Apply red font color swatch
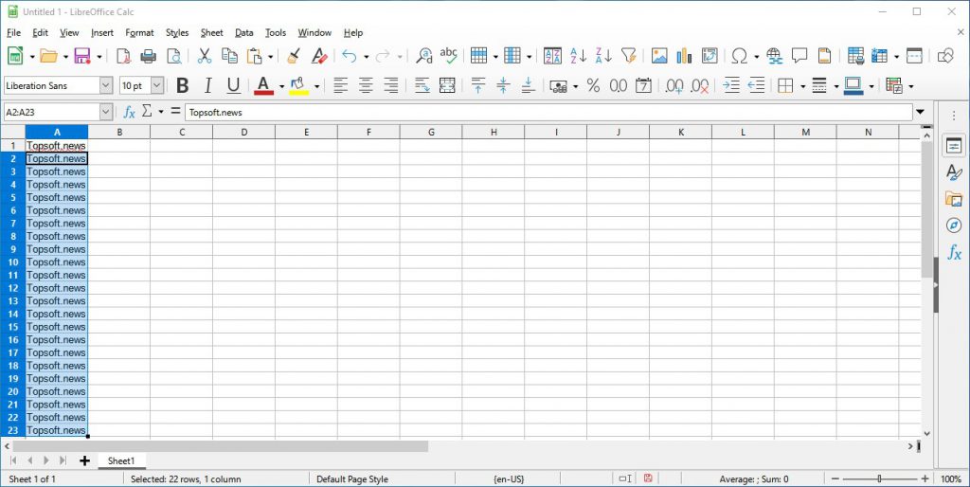The width and height of the screenshot is (970, 487). (264, 85)
